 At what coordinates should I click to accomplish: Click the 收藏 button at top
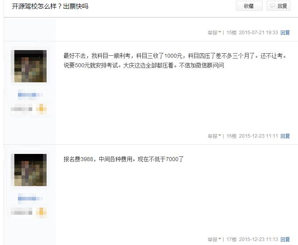pos(249,6)
